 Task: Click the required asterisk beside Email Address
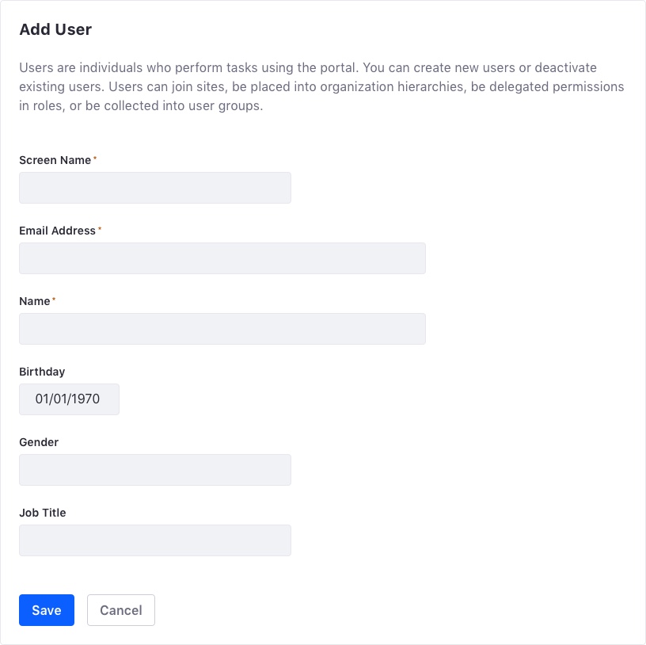pos(100,230)
